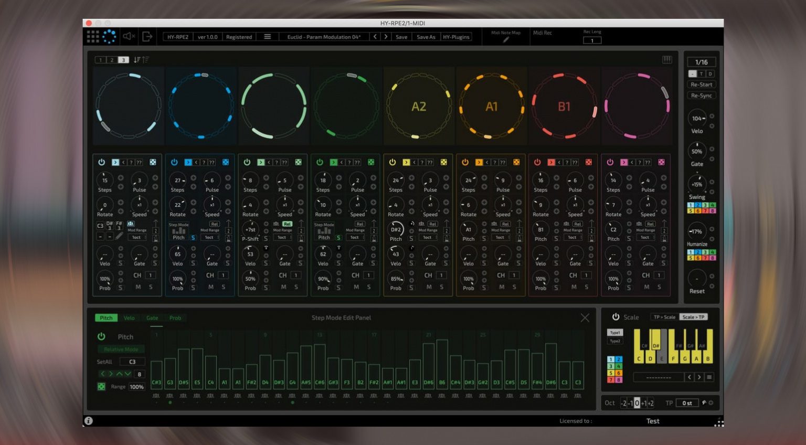Click the MIDI export icon next to the speaker

(146, 37)
